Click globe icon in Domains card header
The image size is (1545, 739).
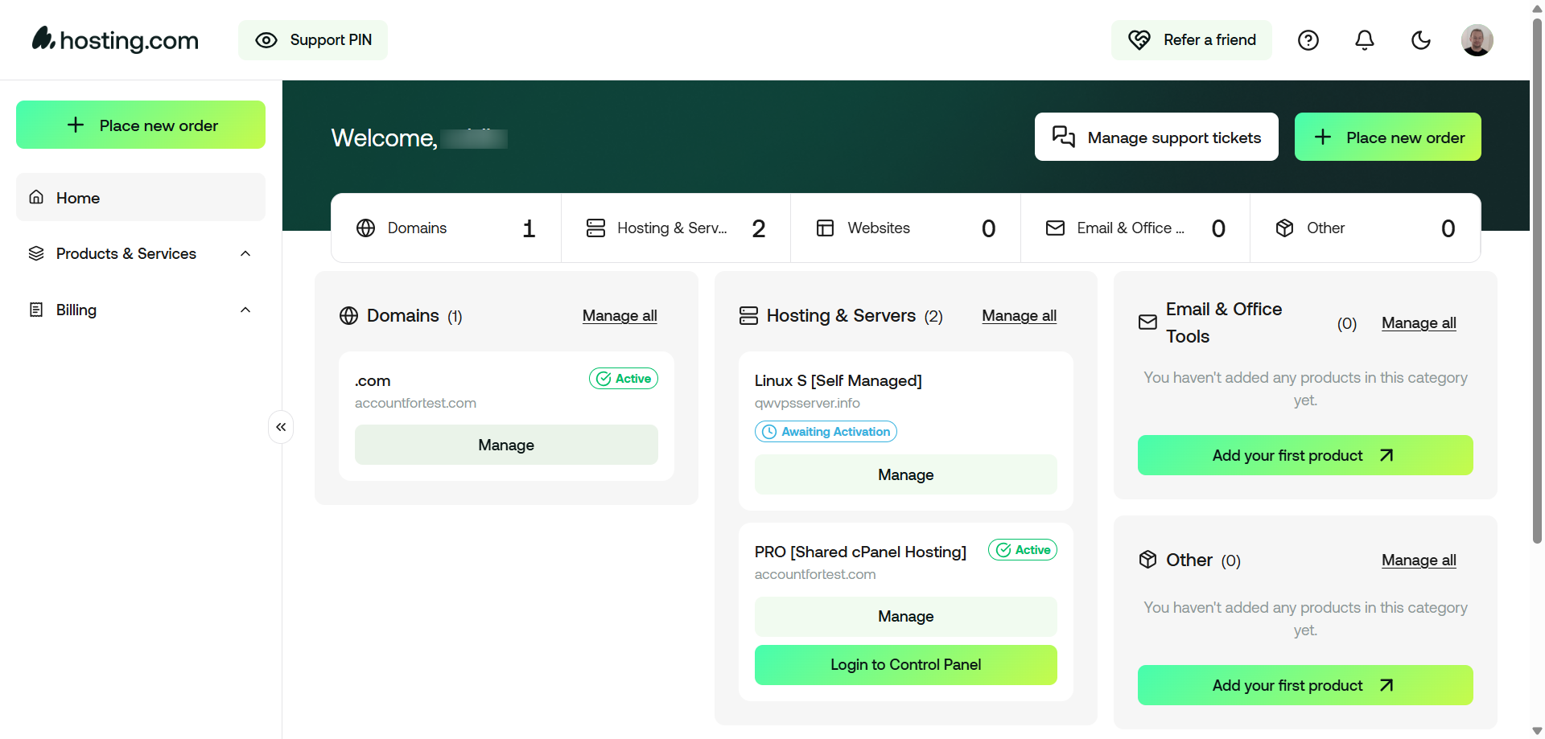point(348,316)
